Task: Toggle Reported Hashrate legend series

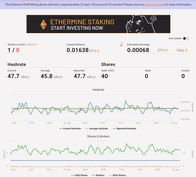Action: click(x=124, y=129)
